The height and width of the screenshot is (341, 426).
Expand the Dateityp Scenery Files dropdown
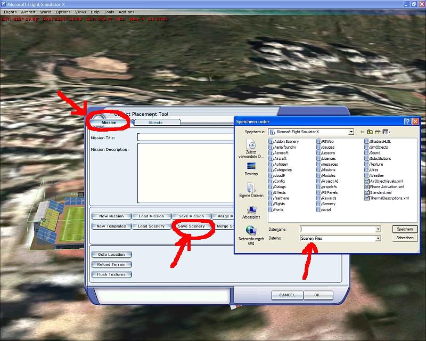pos(378,239)
